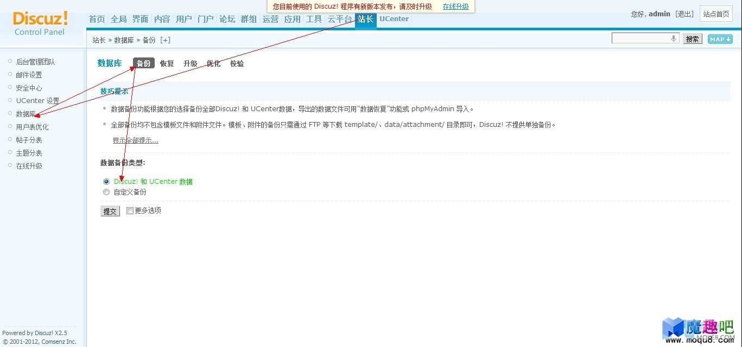Click the microphone icon in the search box
Screen dimensions: 742x347
(x=674, y=38)
